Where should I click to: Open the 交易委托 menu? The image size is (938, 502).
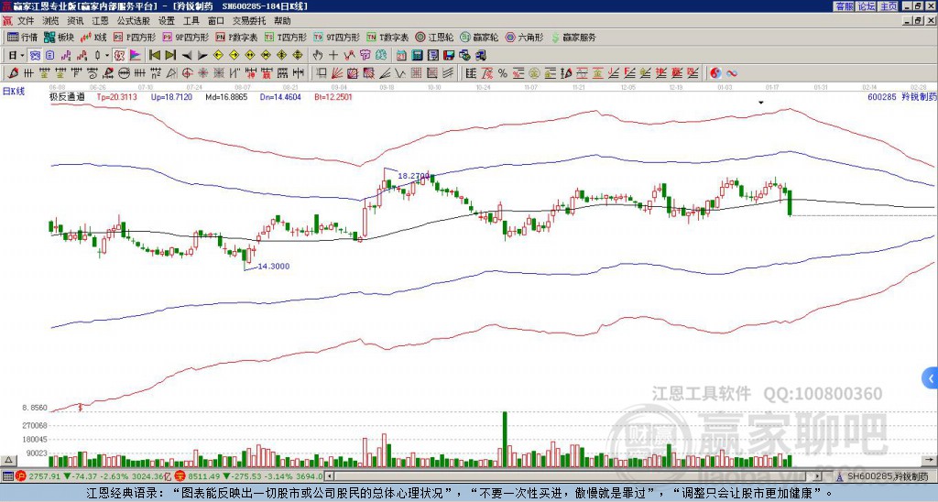[249, 21]
